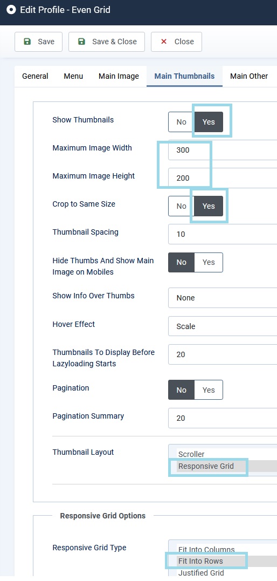Enable Yes for Hide Thumbs on Mobiles

[209, 262]
